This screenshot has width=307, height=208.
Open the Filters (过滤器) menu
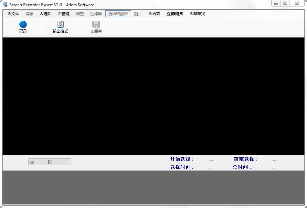[96, 14]
